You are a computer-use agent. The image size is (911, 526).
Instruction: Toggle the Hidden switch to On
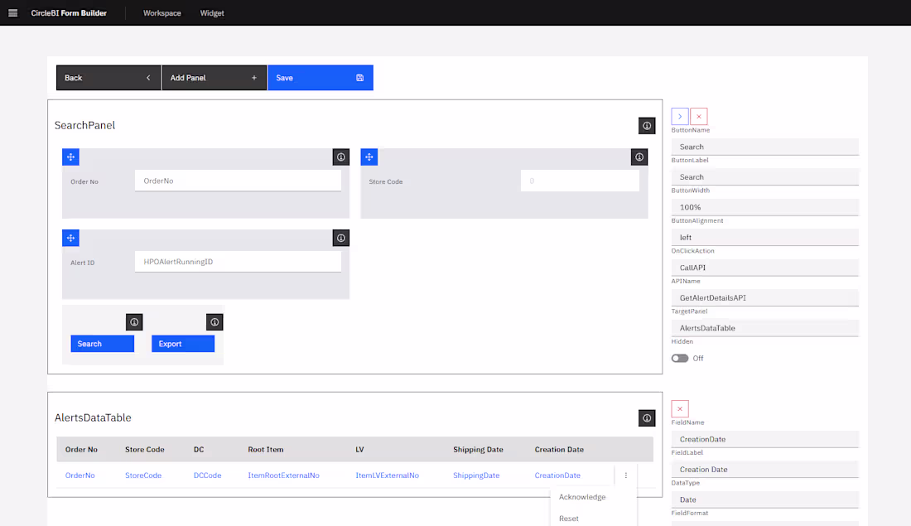click(x=682, y=358)
